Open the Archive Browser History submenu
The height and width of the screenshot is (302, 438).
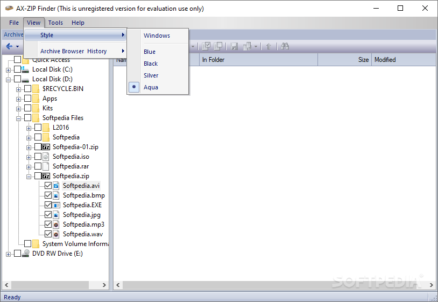point(75,51)
